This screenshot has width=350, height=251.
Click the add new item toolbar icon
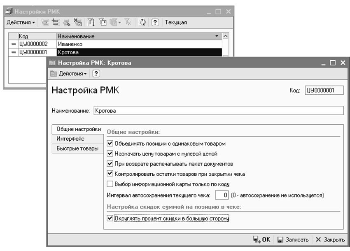click(x=45, y=22)
